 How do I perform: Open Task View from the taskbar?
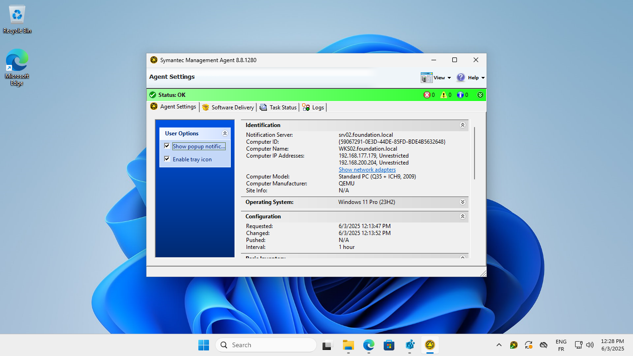(328, 345)
